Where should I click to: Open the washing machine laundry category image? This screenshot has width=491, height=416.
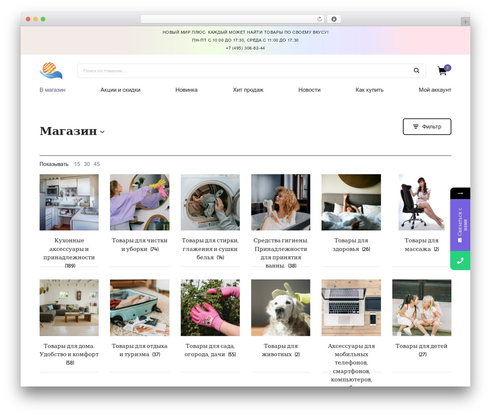(x=210, y=202)
